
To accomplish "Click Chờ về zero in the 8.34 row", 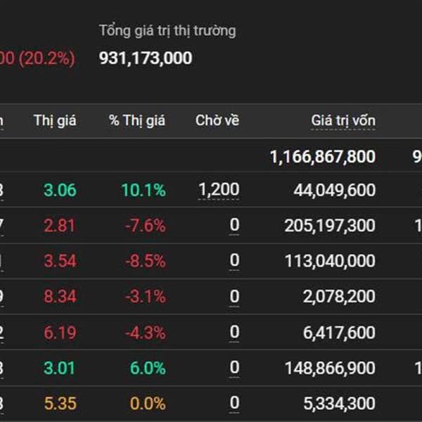I will point(234,297).
